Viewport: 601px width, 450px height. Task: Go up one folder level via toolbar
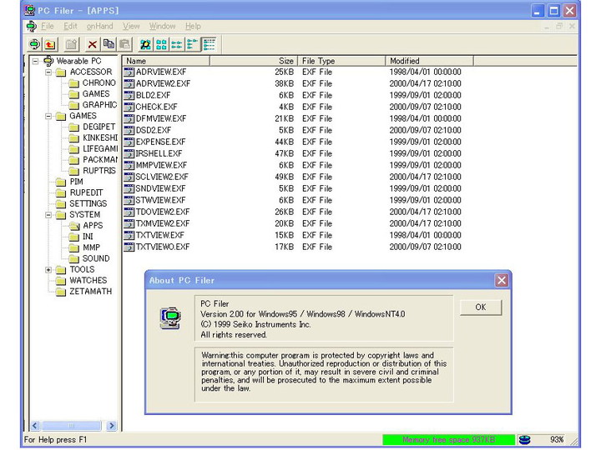50,44
